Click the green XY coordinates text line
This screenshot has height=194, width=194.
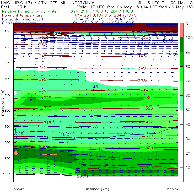click(102, 11)
